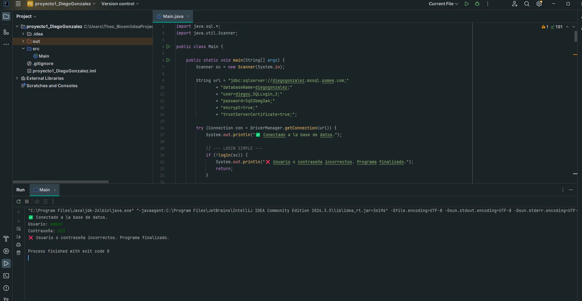This screenshot has height=301, width=582.
Task: Open IDE settings gear icon
Action: click(539, 4)
